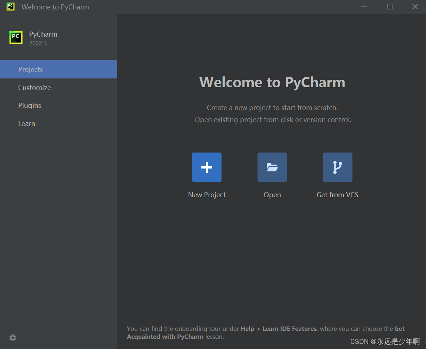Screen dimensions: 426x349
Task: Click the Get from VCS branch icon
Action: click(x=337, y=167)
